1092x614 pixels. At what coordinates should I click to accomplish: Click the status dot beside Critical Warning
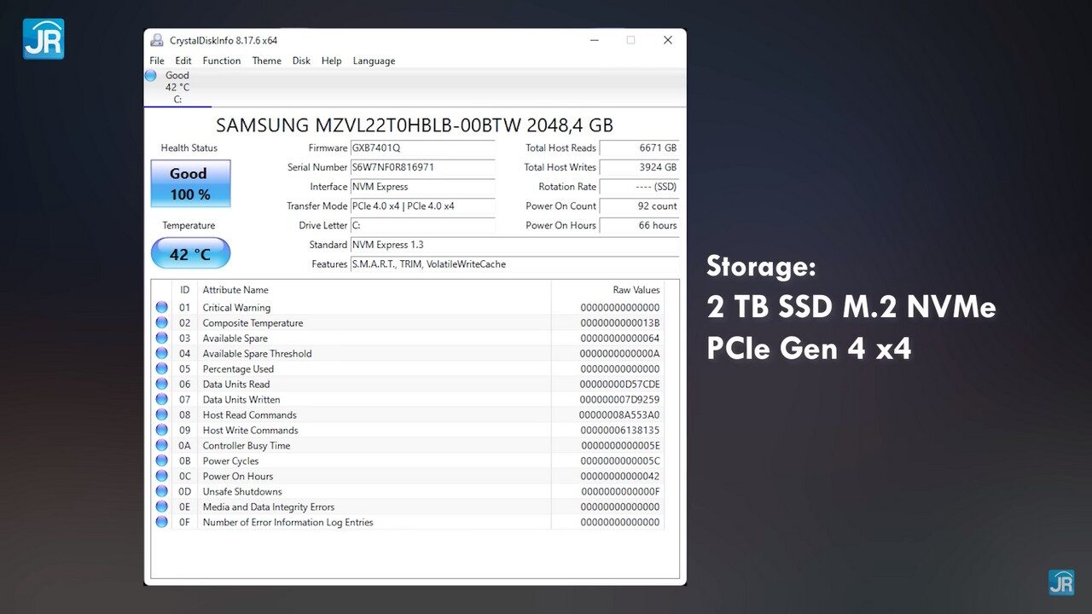(x=162, y=307)
